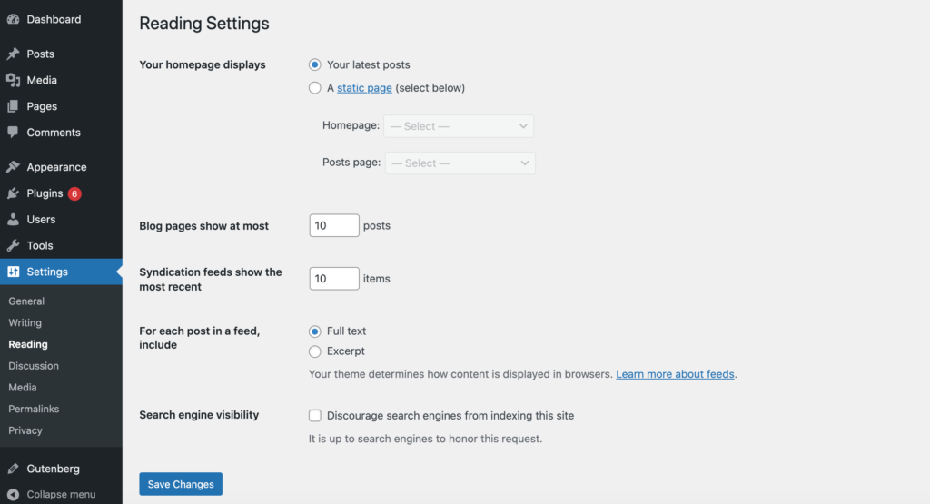Image resolution: width=930 pixels, height=504 pixels.
Task: Select the static page radio button
Action: click(x=315, y=88)
